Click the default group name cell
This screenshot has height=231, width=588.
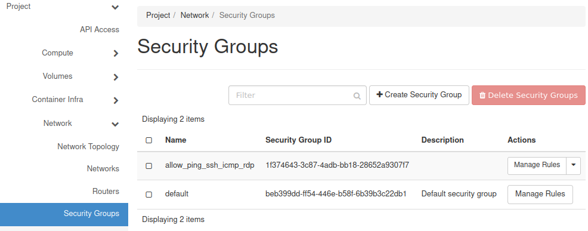(177, 194)
